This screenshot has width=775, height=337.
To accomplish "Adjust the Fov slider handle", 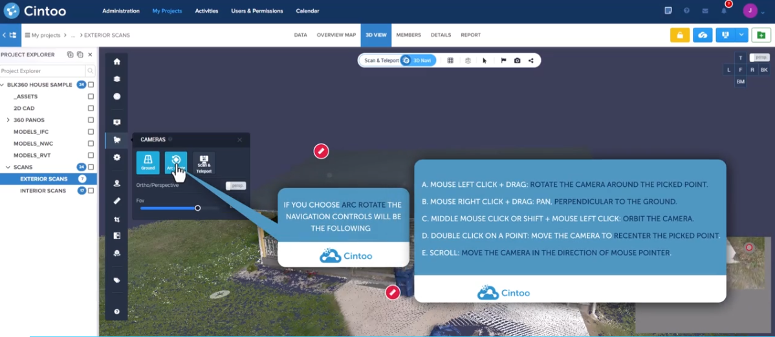I will click(198, 208).
